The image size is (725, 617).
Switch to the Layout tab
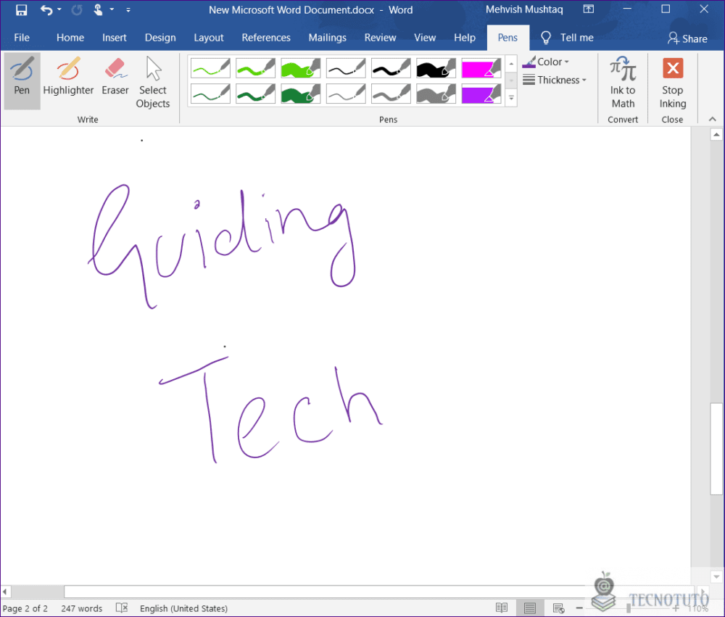209,38
